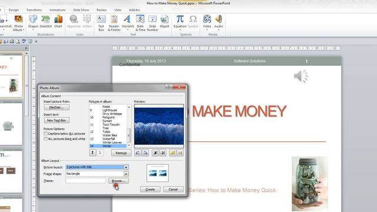Click the File/Disk button
The height and width of the screenshot is (212, 377).
pyautogui.click(x=57, y=107)
